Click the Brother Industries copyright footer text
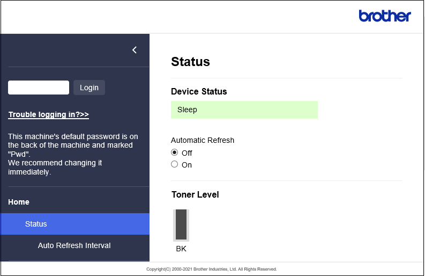Screen dimensions: 425x276 point(212,269)
